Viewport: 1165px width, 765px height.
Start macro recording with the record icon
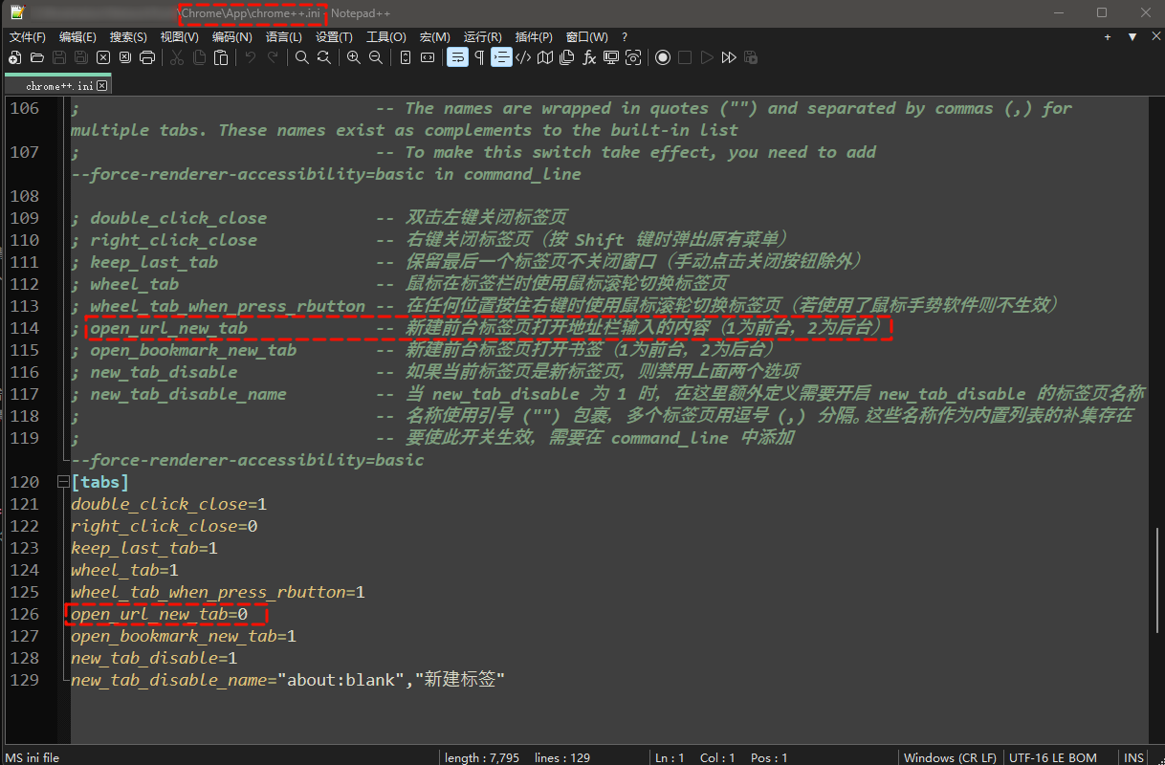click(x=662, y=58)
